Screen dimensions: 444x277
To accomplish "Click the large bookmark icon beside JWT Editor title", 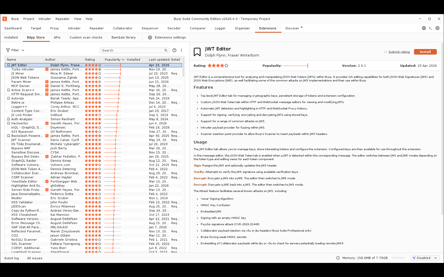I will 197,52.
